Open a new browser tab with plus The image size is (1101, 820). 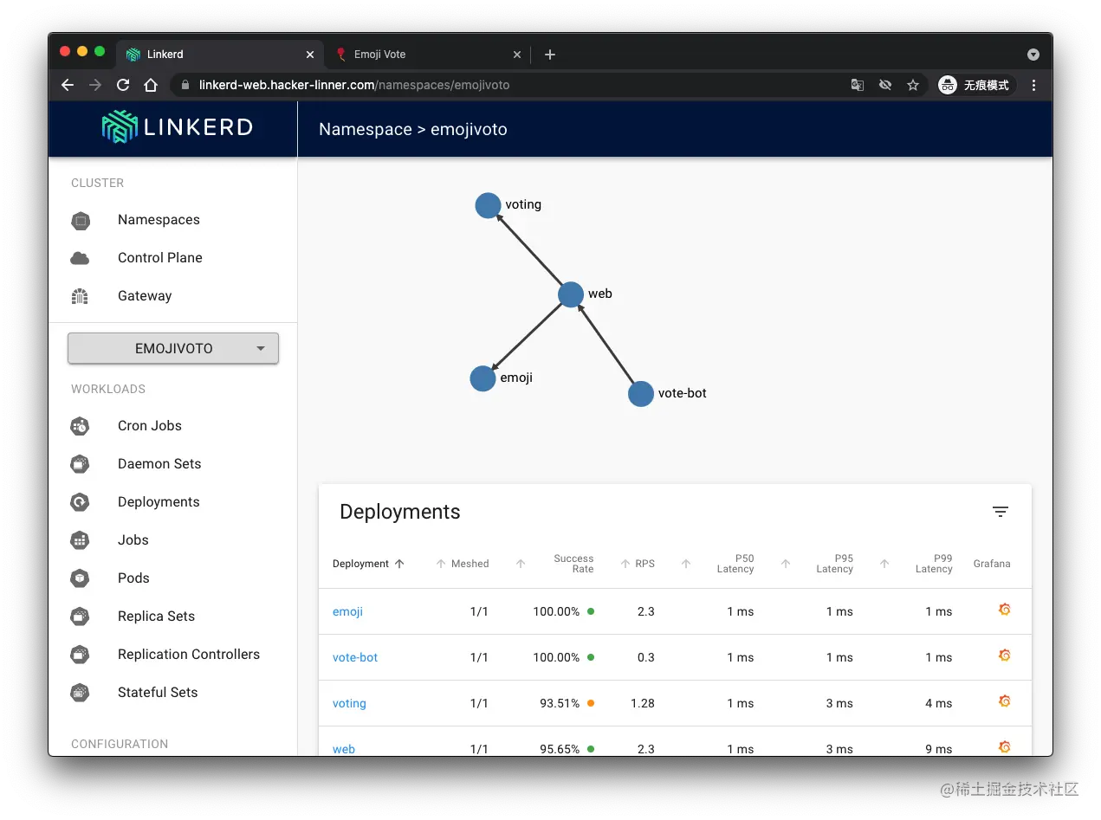(549, 55)
